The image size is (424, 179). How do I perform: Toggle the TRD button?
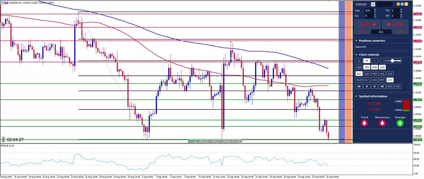367,67
